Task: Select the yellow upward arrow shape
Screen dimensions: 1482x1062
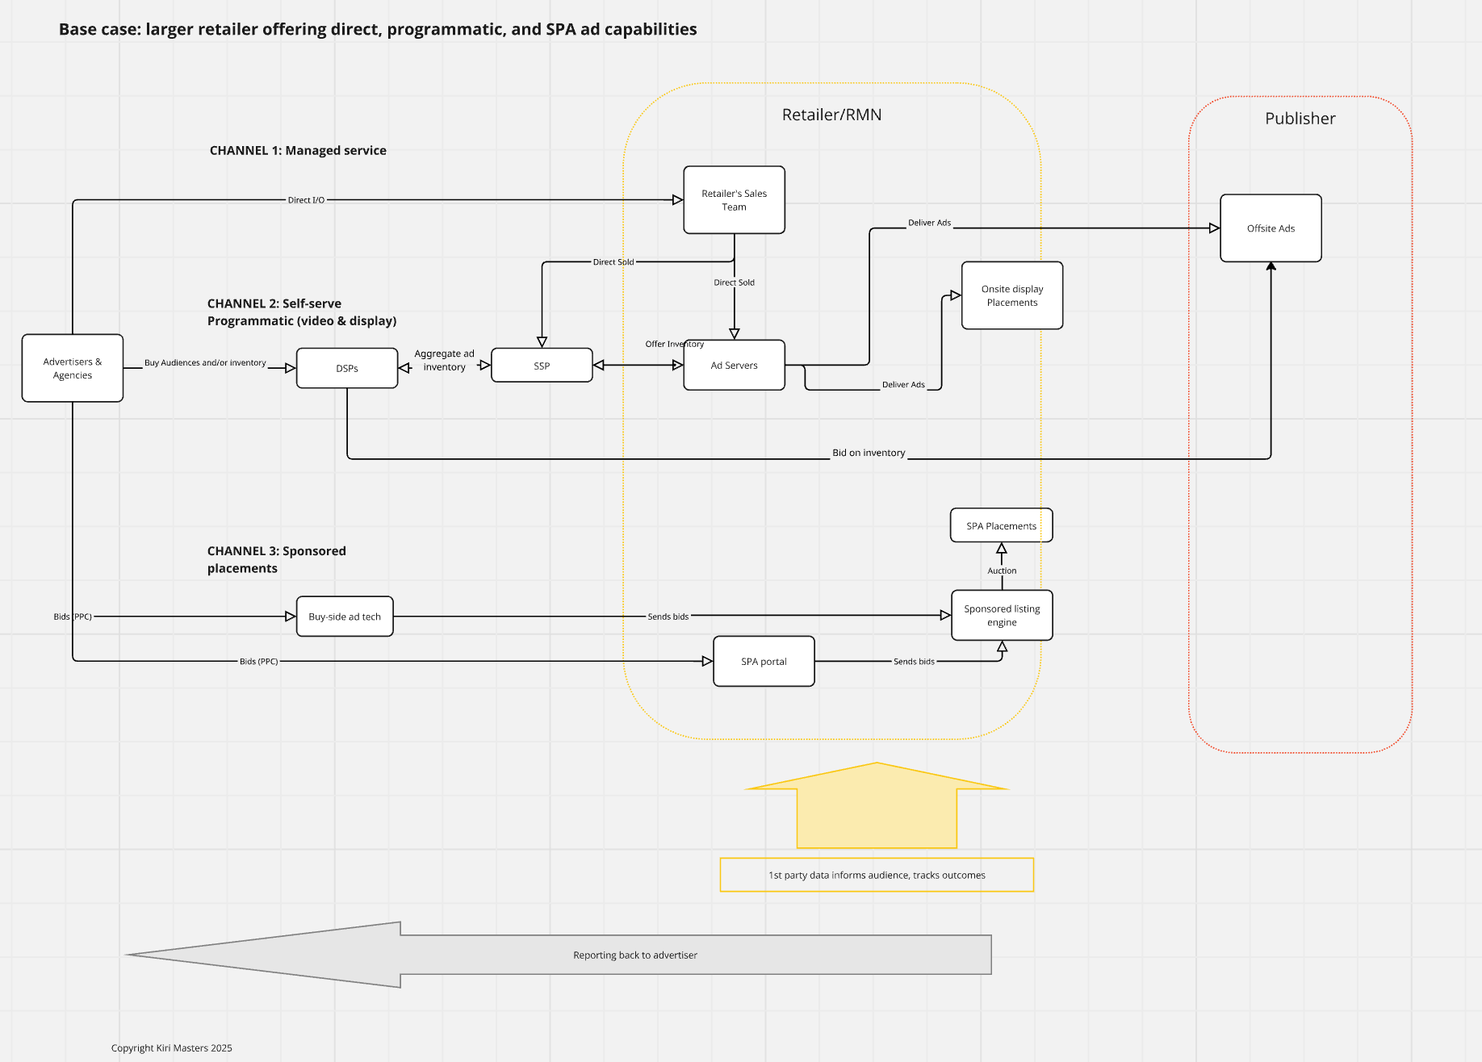Action: coord(877,805)
